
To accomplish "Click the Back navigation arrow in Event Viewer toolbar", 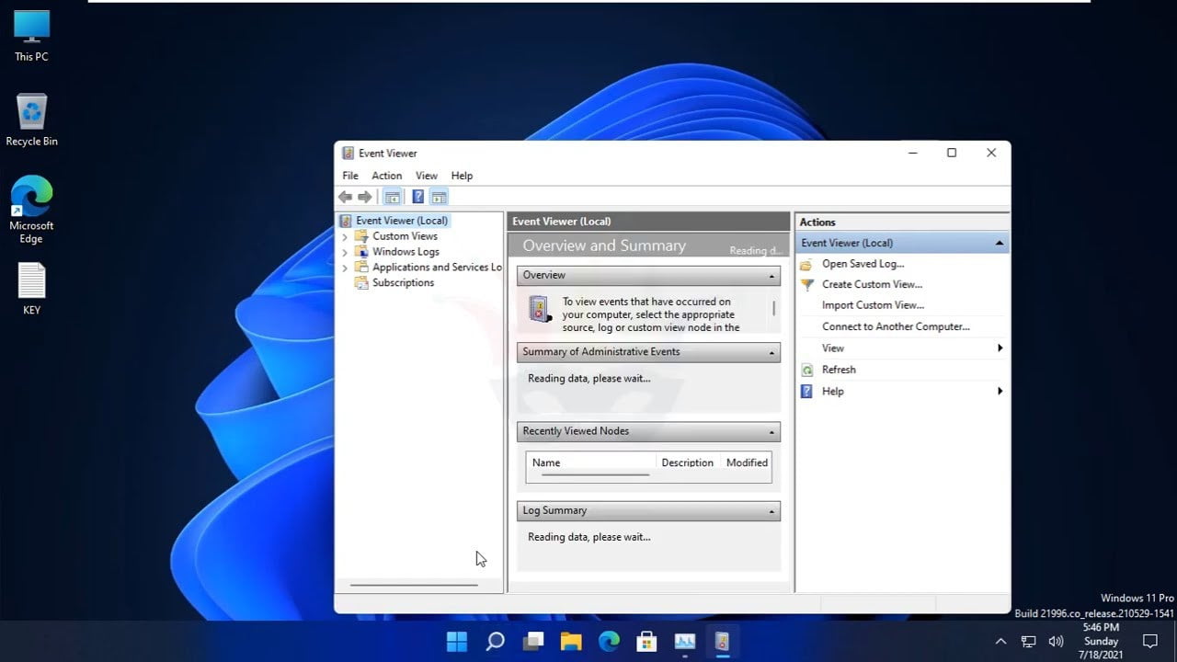I will click(x=346, y=196).
